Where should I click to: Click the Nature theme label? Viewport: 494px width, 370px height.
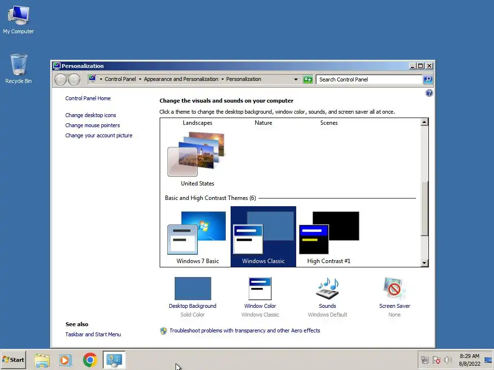[263, 123]
